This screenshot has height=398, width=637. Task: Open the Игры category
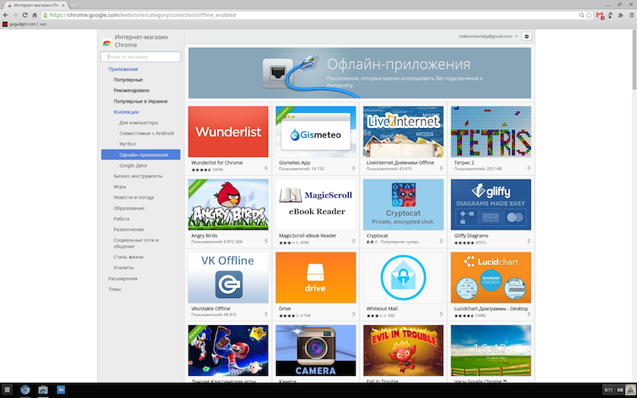click(x=120, y=186)
